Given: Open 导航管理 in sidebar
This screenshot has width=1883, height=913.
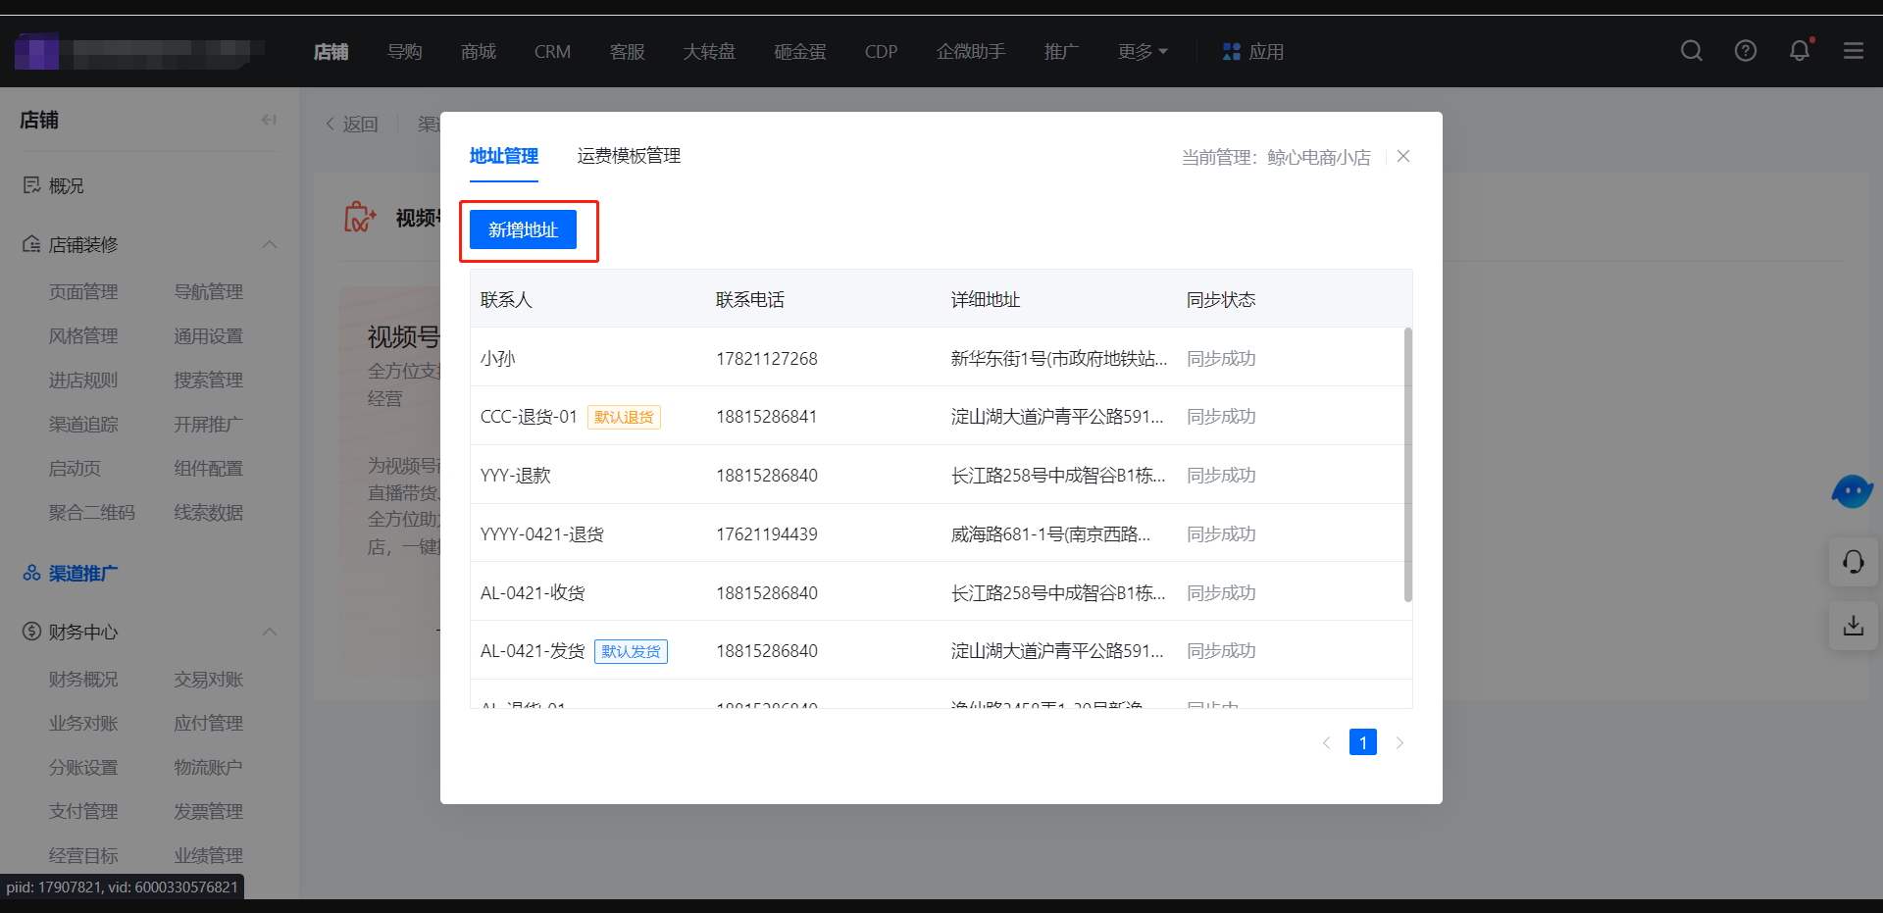Looking at the screenshot, I should pos(209,292).
